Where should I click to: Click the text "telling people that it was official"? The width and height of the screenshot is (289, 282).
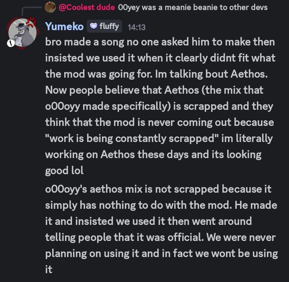(124, 237)
